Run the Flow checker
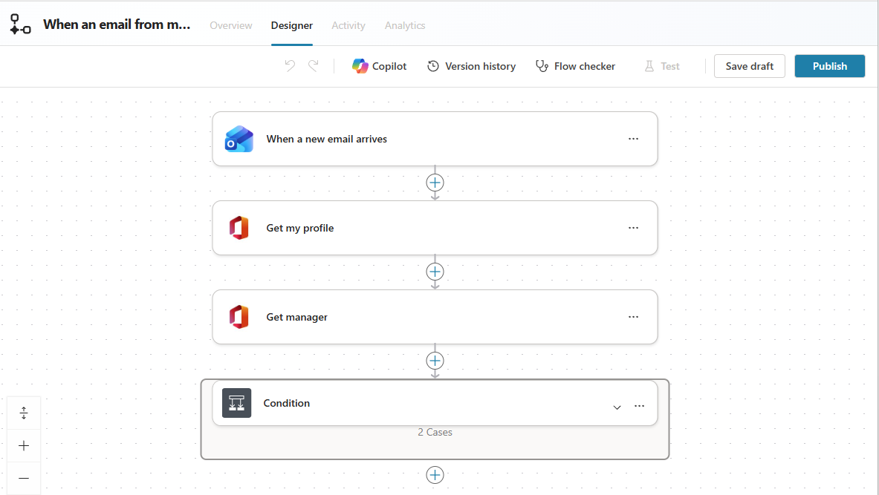879x495 pixels. tap(575, 66)
